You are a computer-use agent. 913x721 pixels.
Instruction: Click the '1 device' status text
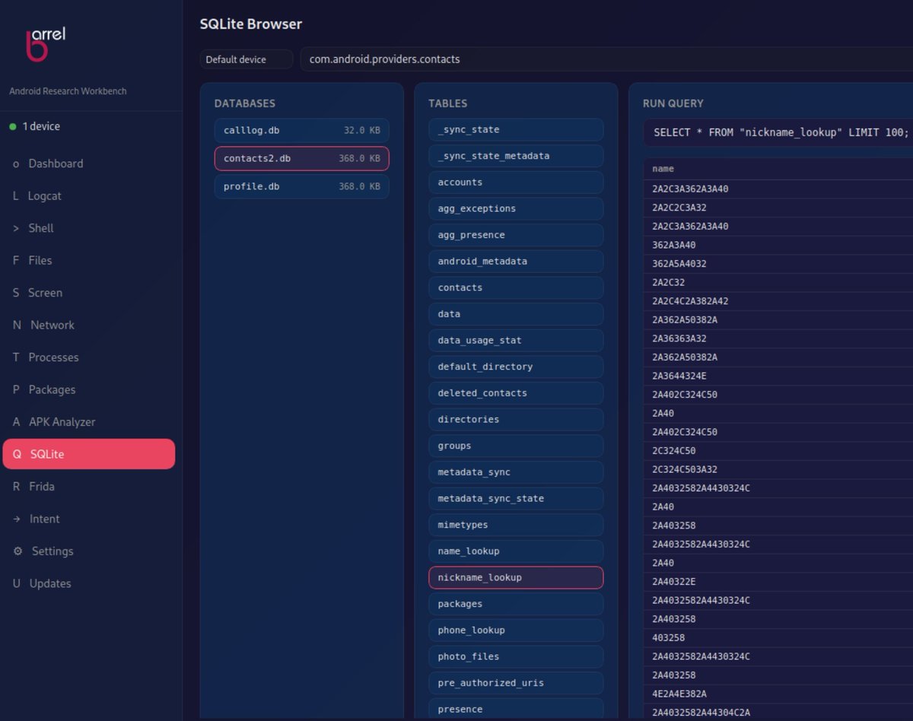click(x=41, y=126)
